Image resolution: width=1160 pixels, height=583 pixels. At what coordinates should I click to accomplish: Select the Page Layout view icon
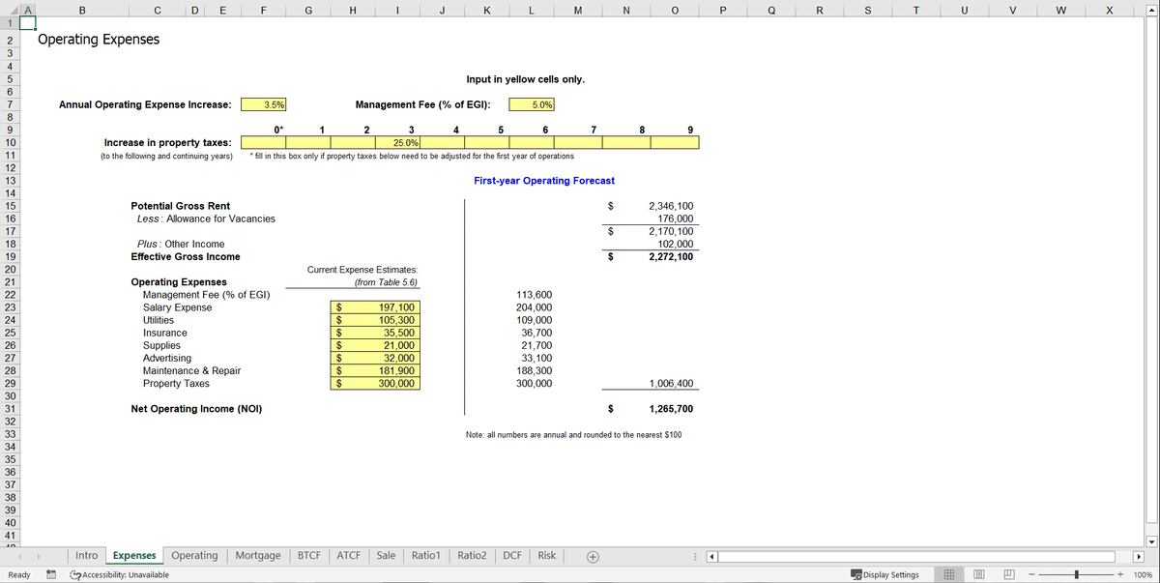pos(979,573)
